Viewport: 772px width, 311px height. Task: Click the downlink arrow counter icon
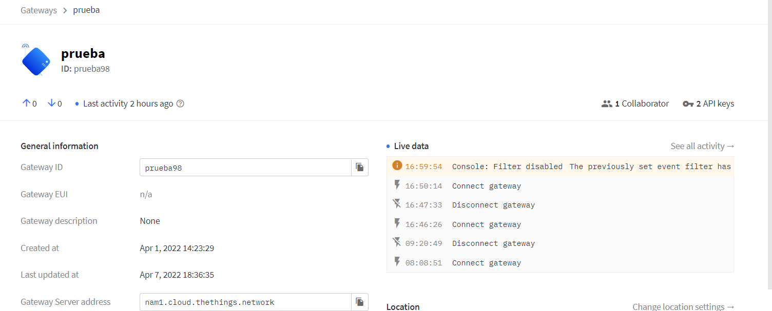tap(51, 103)
